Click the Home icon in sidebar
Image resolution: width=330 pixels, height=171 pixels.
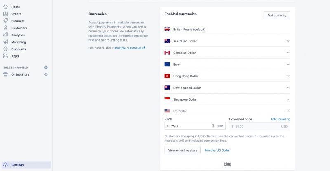(6, 7)
